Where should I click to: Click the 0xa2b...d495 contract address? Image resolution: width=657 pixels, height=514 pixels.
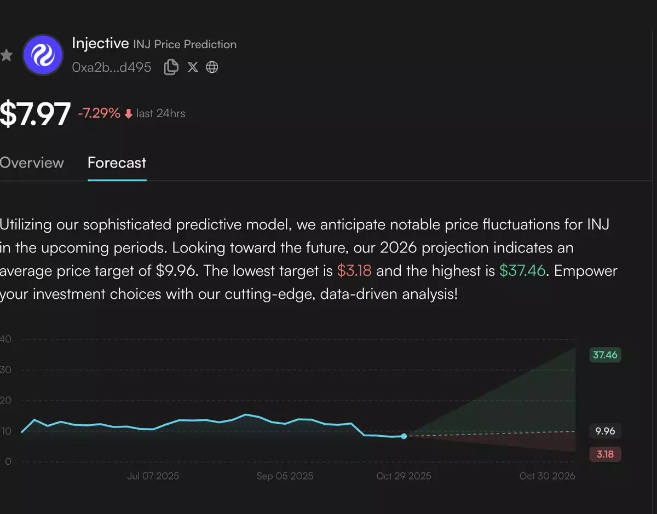click(112, 67)
